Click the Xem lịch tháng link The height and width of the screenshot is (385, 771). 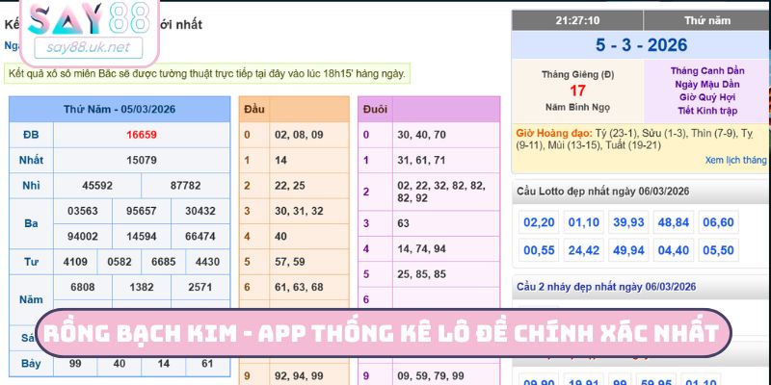pos(735,160)
